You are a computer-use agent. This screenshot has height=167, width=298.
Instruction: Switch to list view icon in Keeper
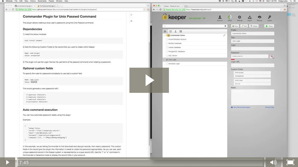point(170,31)
